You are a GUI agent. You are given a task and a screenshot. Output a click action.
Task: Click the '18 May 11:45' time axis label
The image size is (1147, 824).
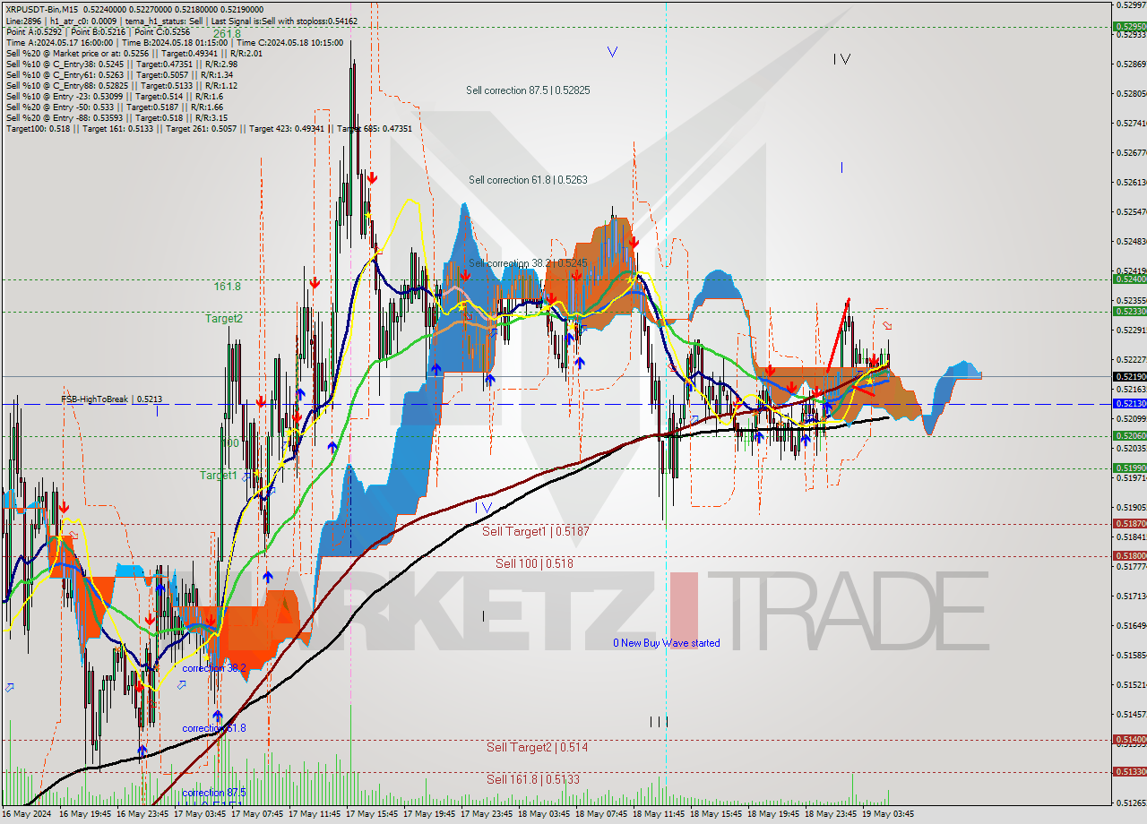658,815
